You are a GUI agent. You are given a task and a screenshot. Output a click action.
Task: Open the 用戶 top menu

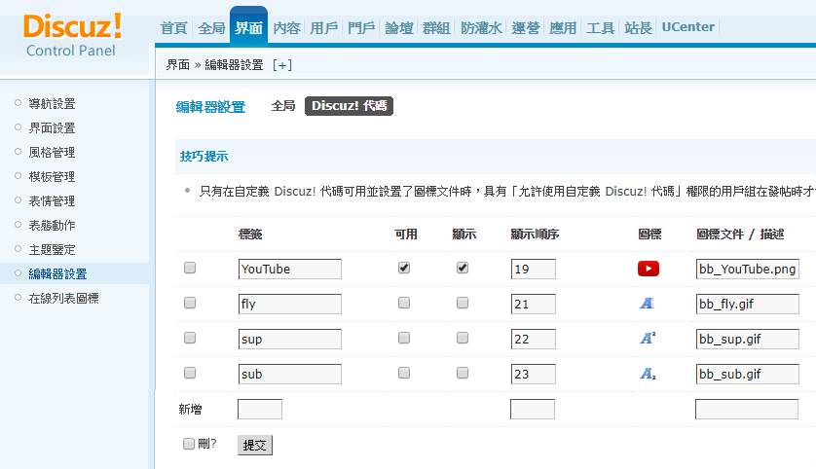coord(323,27)
